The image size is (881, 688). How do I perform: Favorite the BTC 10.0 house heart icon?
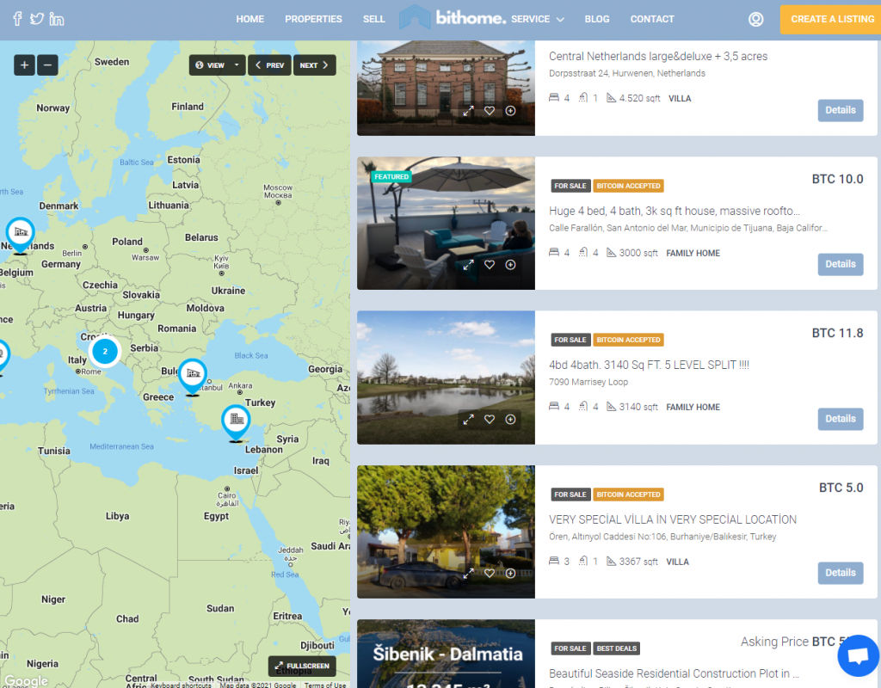(x=490, y=265)
